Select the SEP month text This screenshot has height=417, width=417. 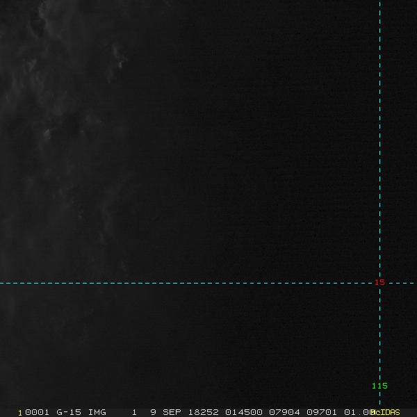point(172,412)
